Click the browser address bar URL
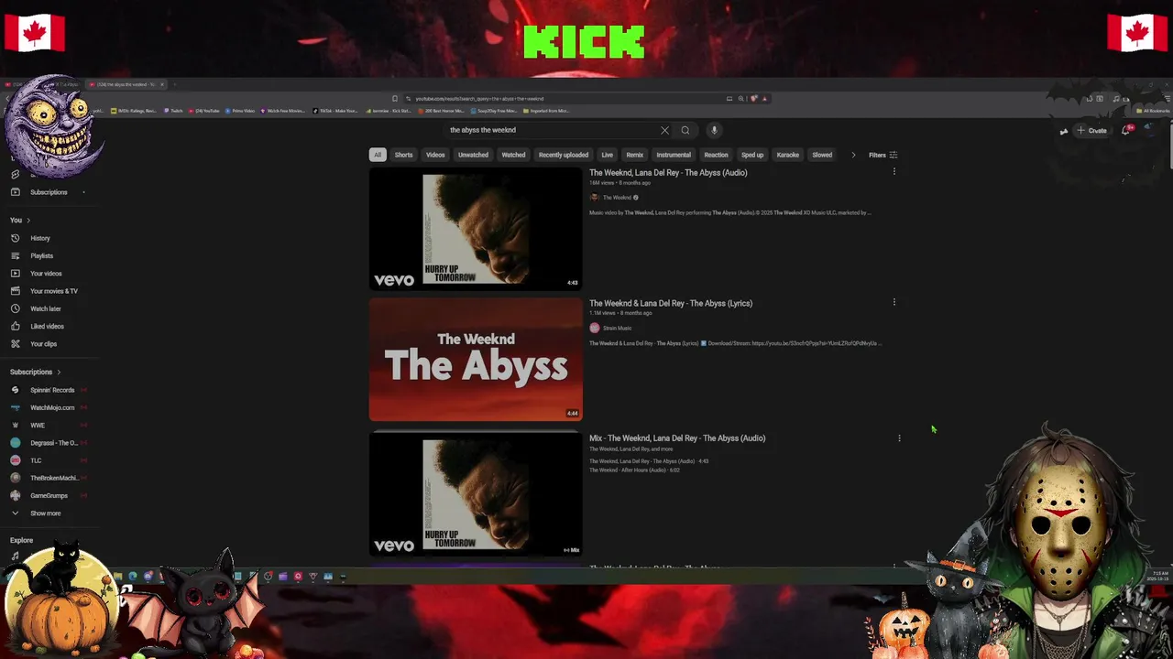Screen dimensions: 1173x659 [479, 99]
